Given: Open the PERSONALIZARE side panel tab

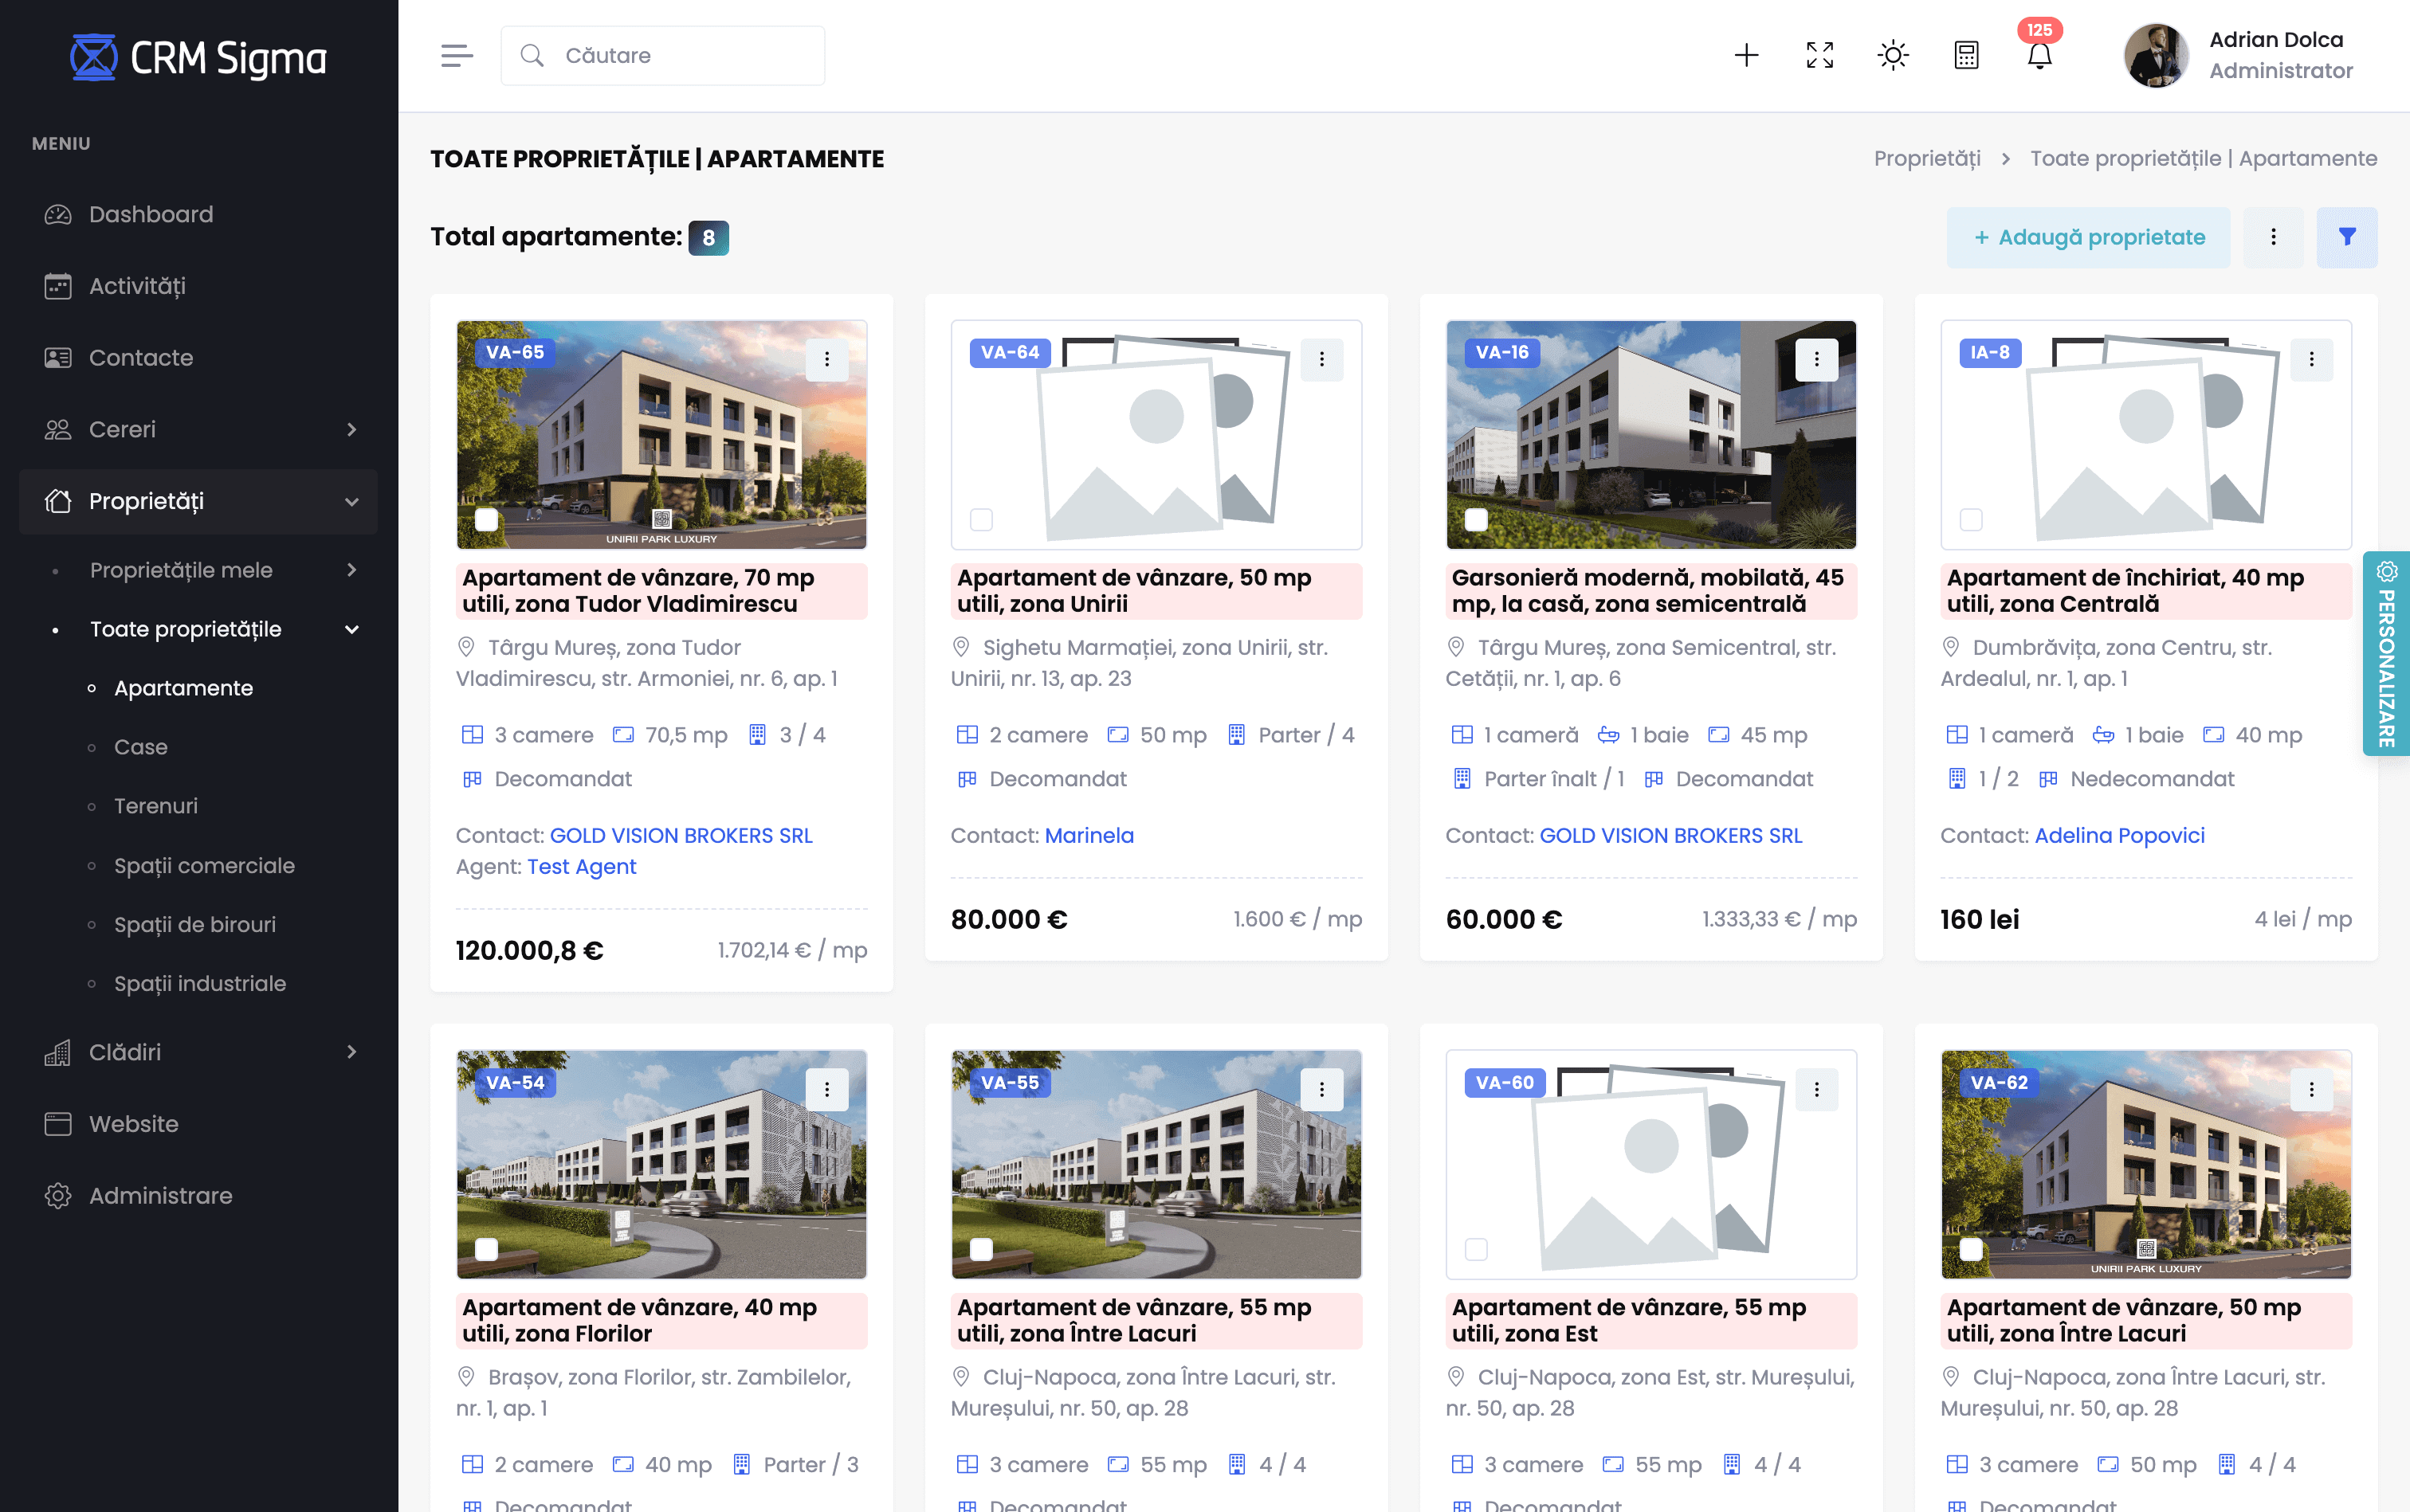Looking at the screenshot, I should click(2386, 655).
